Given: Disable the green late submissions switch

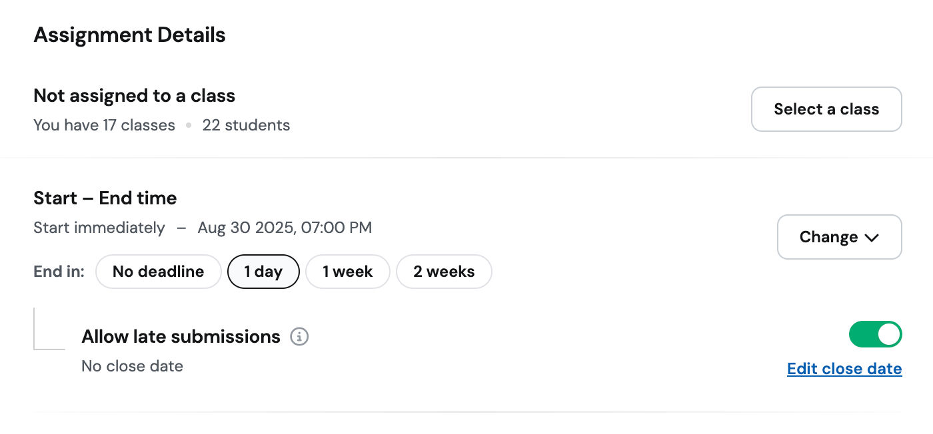Looking at the screenshot, I should coord(875,334).
